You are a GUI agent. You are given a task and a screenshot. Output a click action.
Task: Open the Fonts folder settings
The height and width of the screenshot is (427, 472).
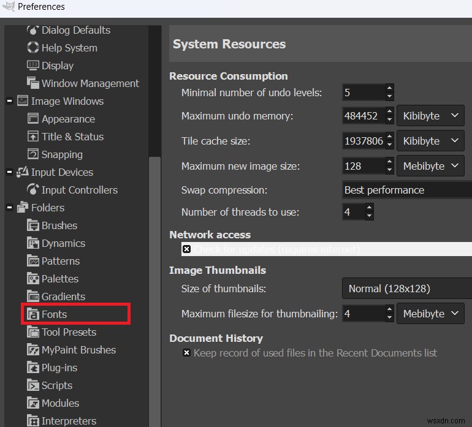[54, 314]
